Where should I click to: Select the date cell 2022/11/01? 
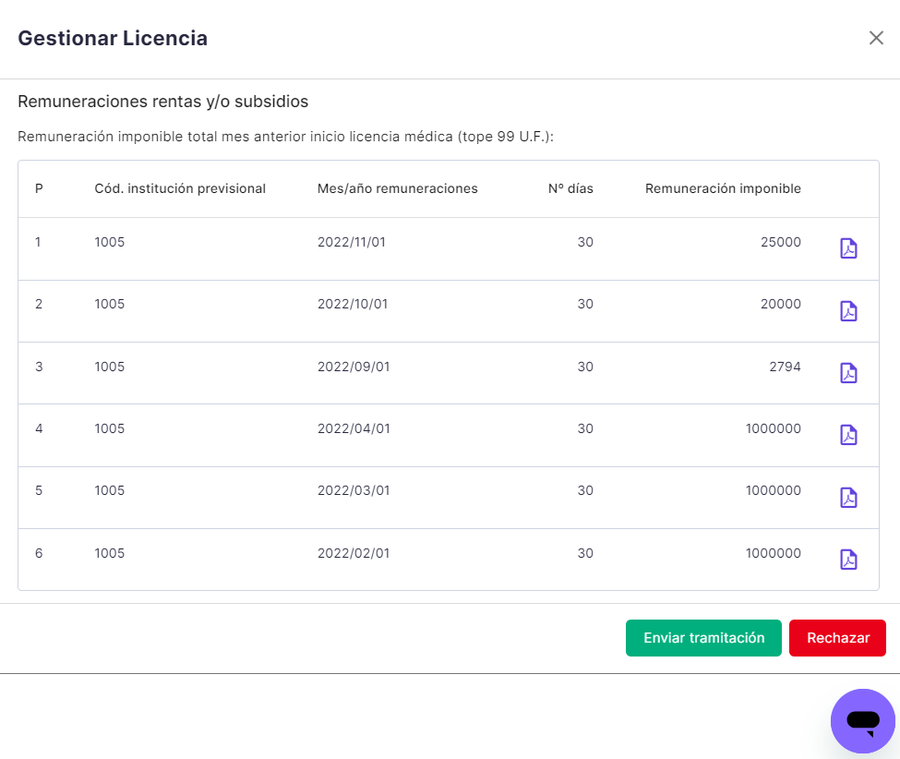tap(352, 242)
